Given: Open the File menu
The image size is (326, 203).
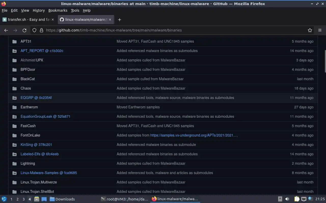Looking at the screenshot, I should point(4,10).
